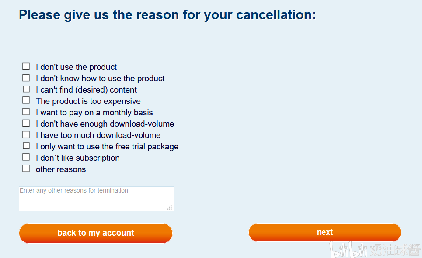The height and width of the screenshot is (258, 422).
Task: Tick the "I don't have enough download-volume" checkbox
Action: coord(26,123)
